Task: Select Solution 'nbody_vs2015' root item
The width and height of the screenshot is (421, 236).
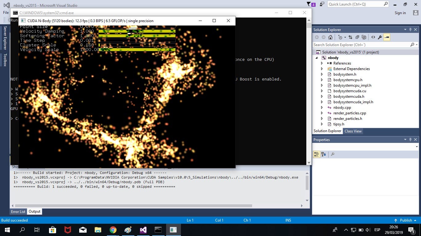Action: pyautogui.click(x=351, y=52)
